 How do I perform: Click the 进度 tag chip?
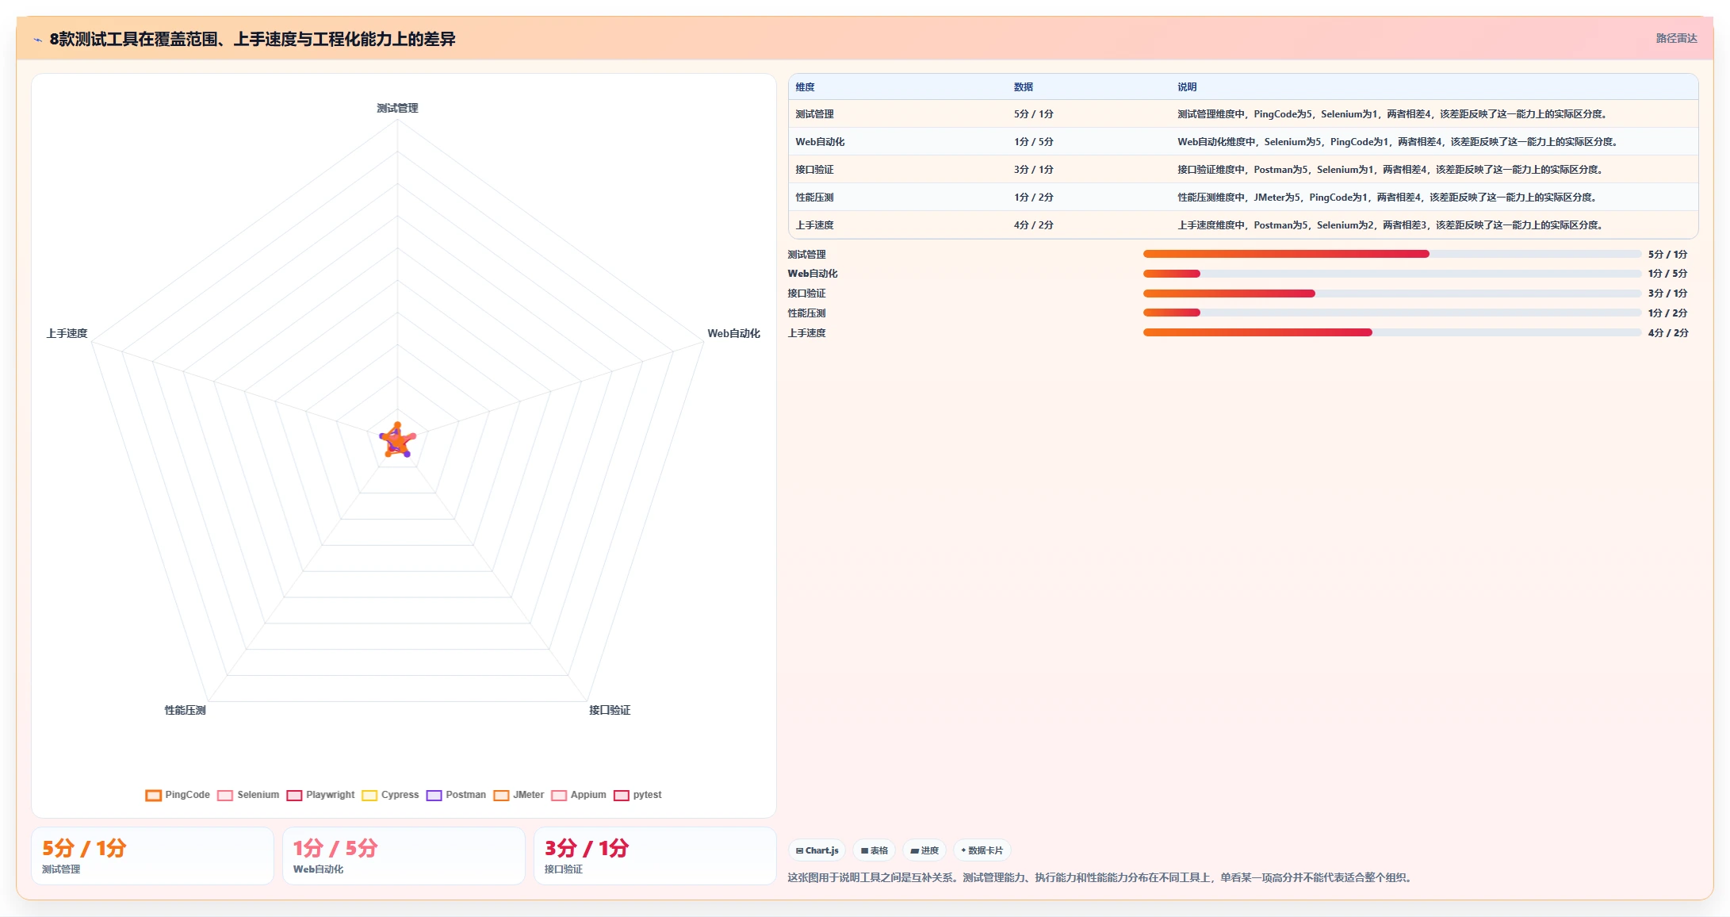pyautogui.click(x=924, y=850)
